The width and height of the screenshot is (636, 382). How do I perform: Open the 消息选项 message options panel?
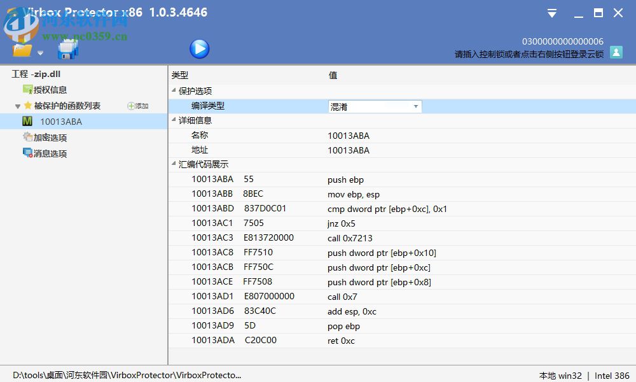click(x=49, y=153)
